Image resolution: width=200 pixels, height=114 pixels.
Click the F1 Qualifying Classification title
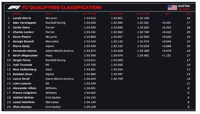[62, 7]
